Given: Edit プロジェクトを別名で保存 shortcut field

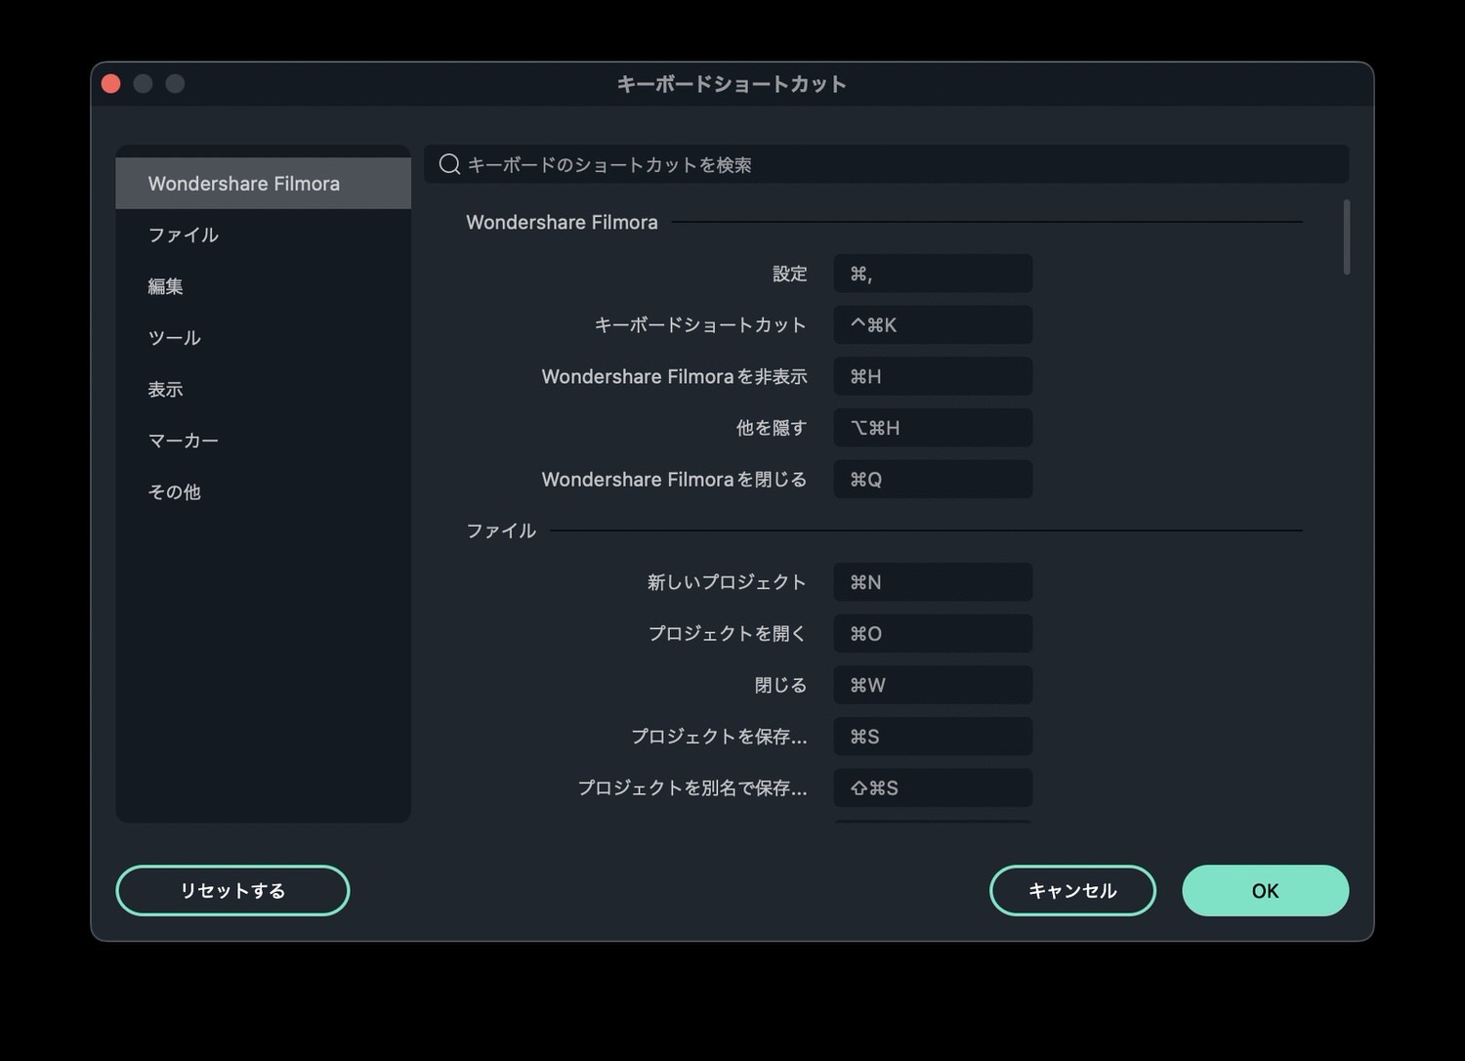Looking at the screenshot, I should tap(933, 787).
